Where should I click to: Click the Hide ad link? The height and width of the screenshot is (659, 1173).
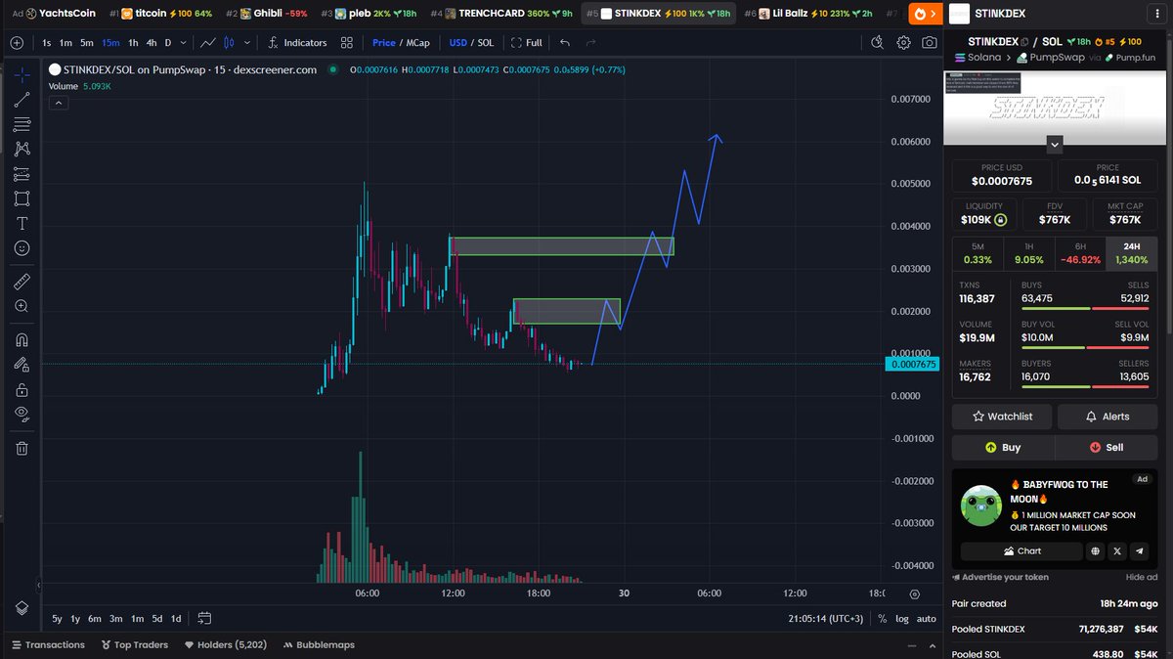[1141, 577]
